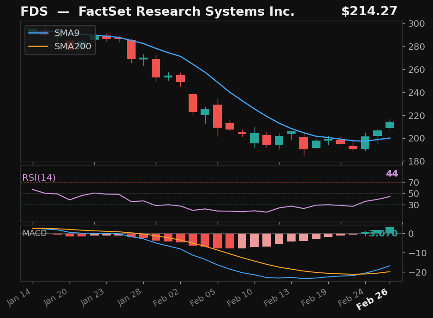433x318 pixels.
Task: Click the $214.27 current price
Action: click(x=369, y=12)
